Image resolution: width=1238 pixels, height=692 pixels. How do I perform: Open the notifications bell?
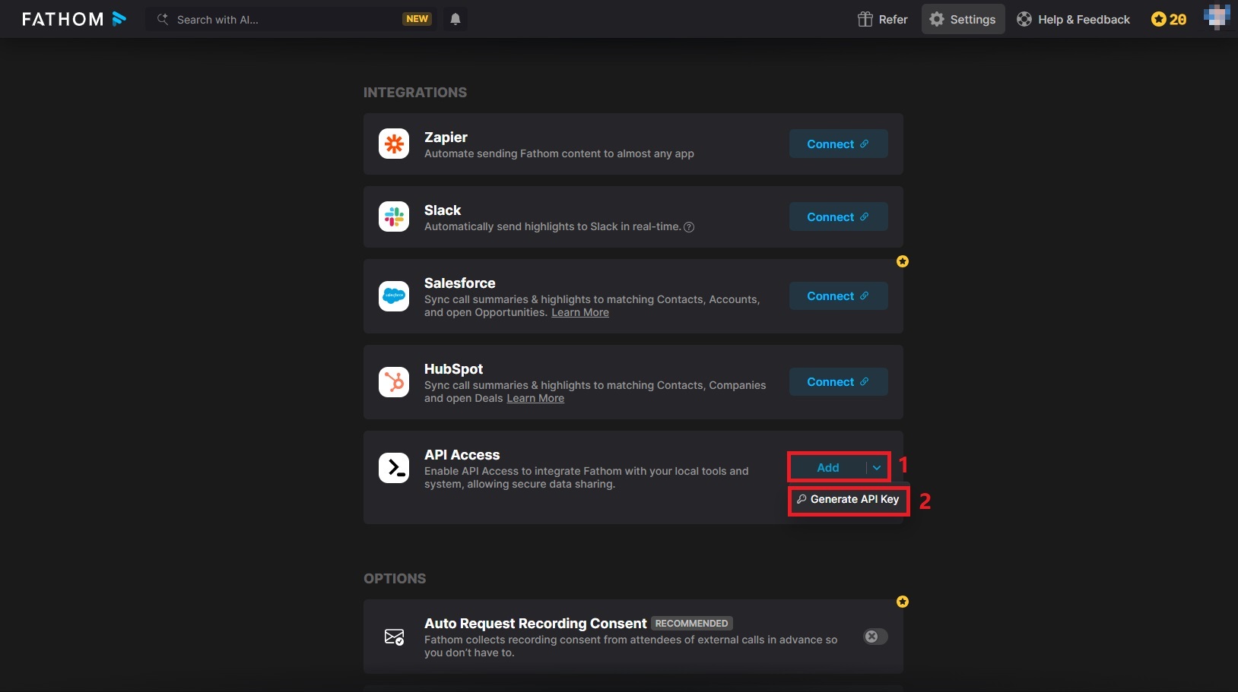pyautogui.click(x=456, y=19)
